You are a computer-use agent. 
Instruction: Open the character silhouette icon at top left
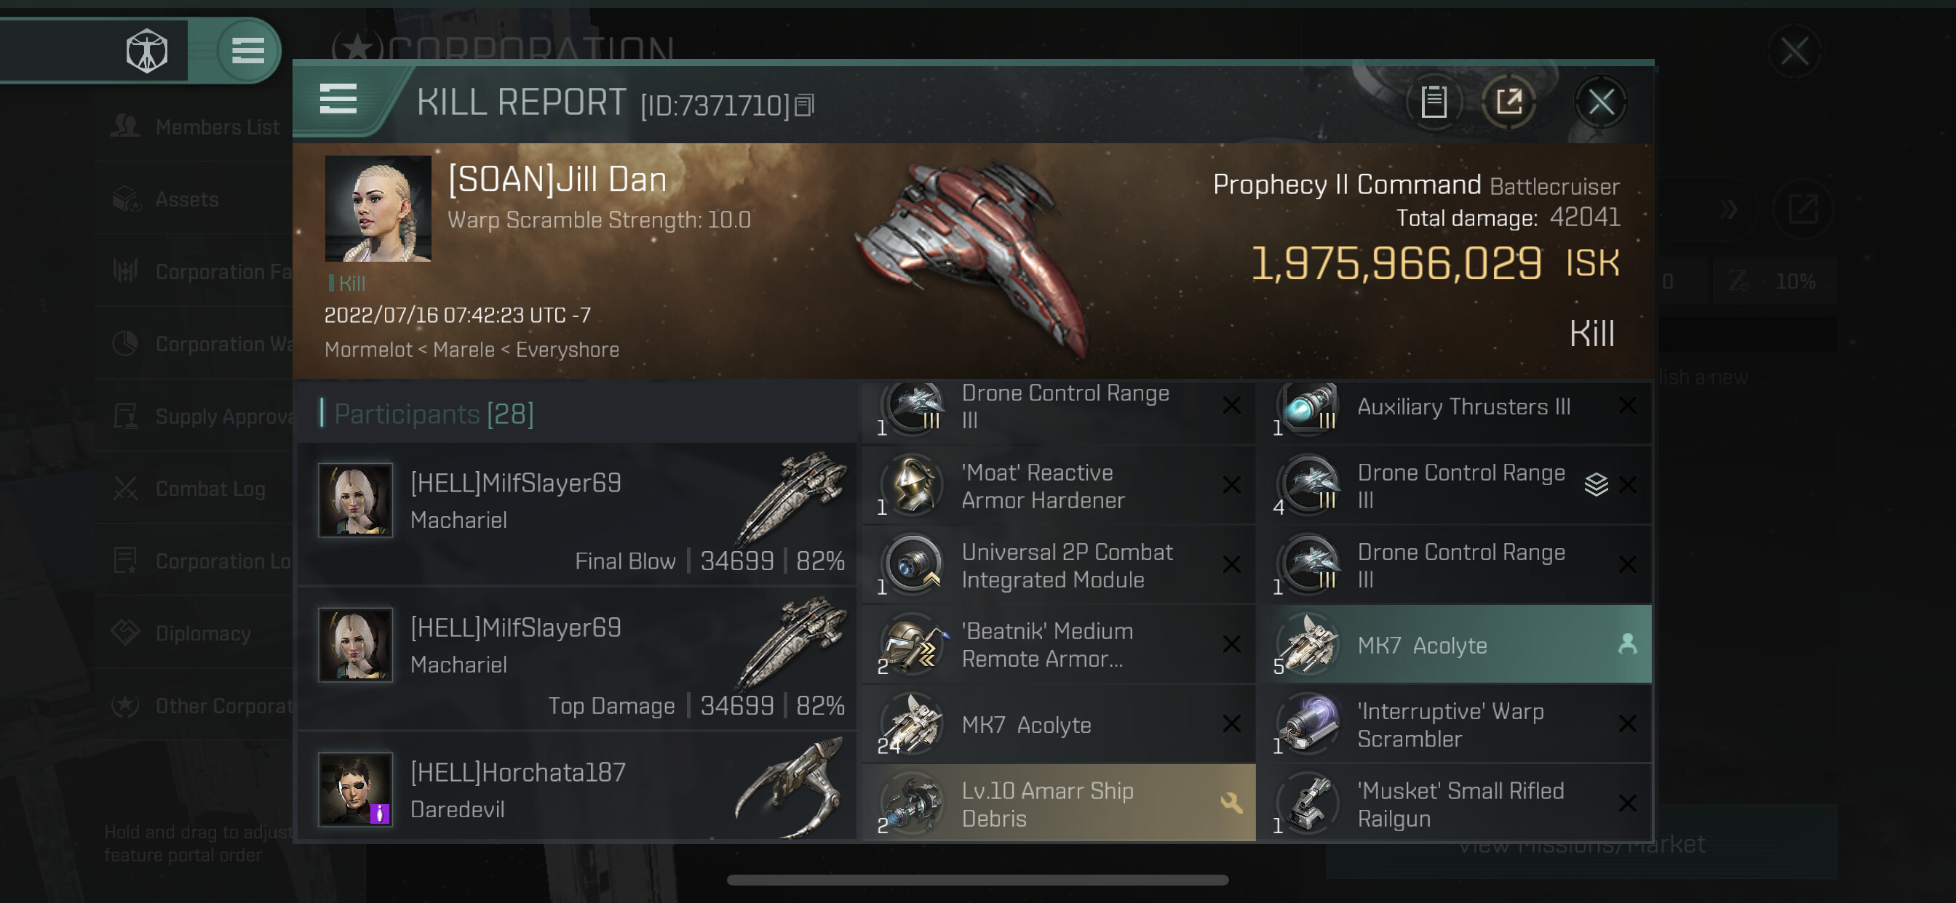pos(146,51)
